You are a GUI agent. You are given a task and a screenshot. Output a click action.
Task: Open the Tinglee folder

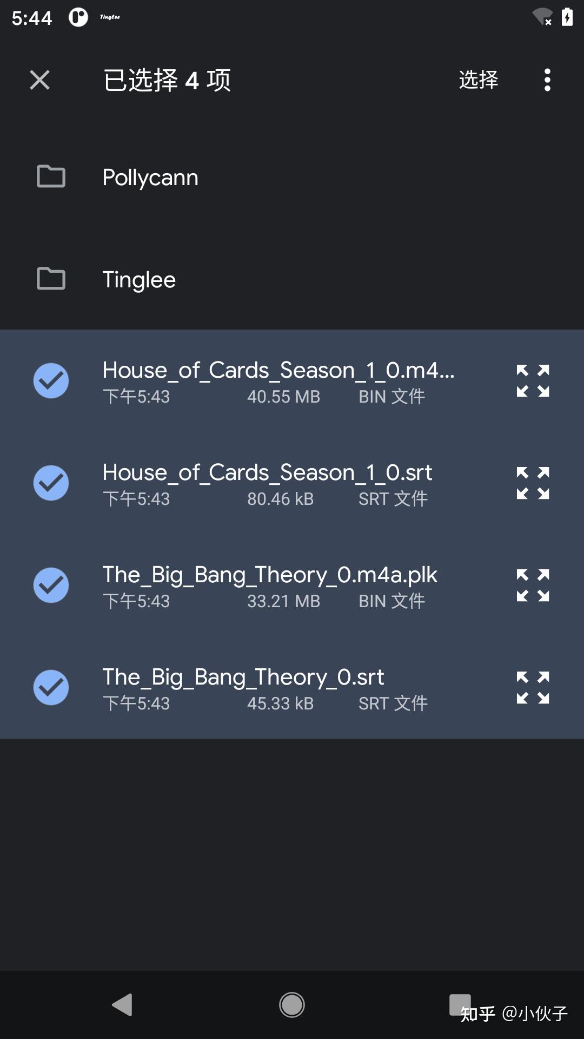point(139,280)
